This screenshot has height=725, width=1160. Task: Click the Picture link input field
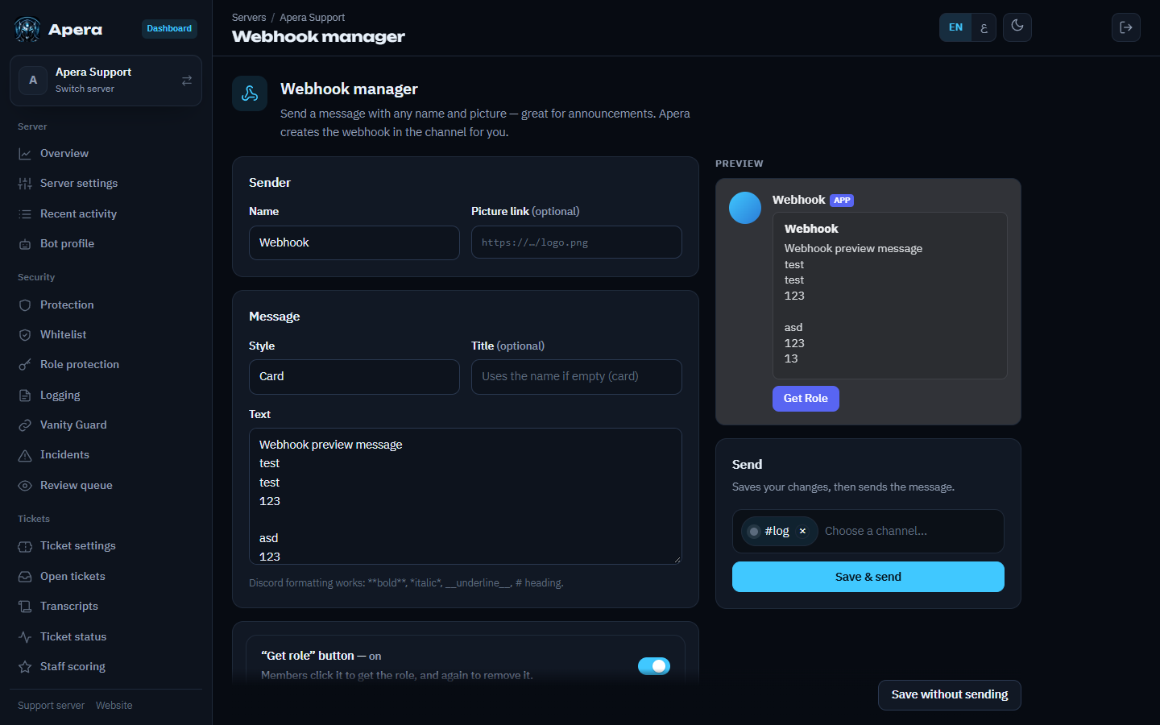tap(577, 242)
